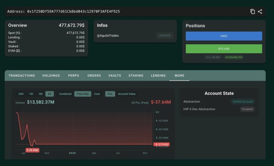Click the green +9,724,692.31$ position badge
This screenshot has width=274, height=166.
tap(234, 57)
